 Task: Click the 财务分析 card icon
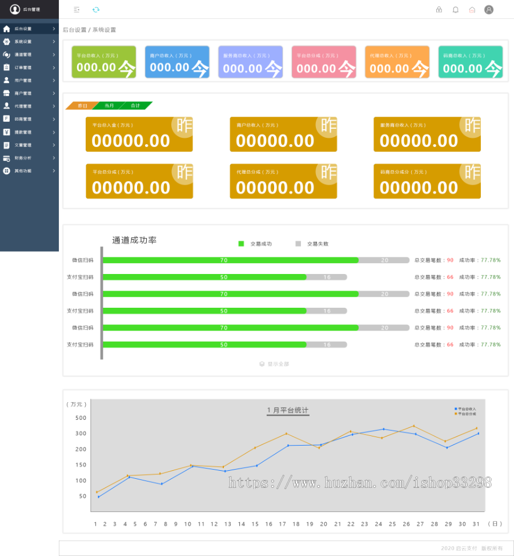click(6, 158)
